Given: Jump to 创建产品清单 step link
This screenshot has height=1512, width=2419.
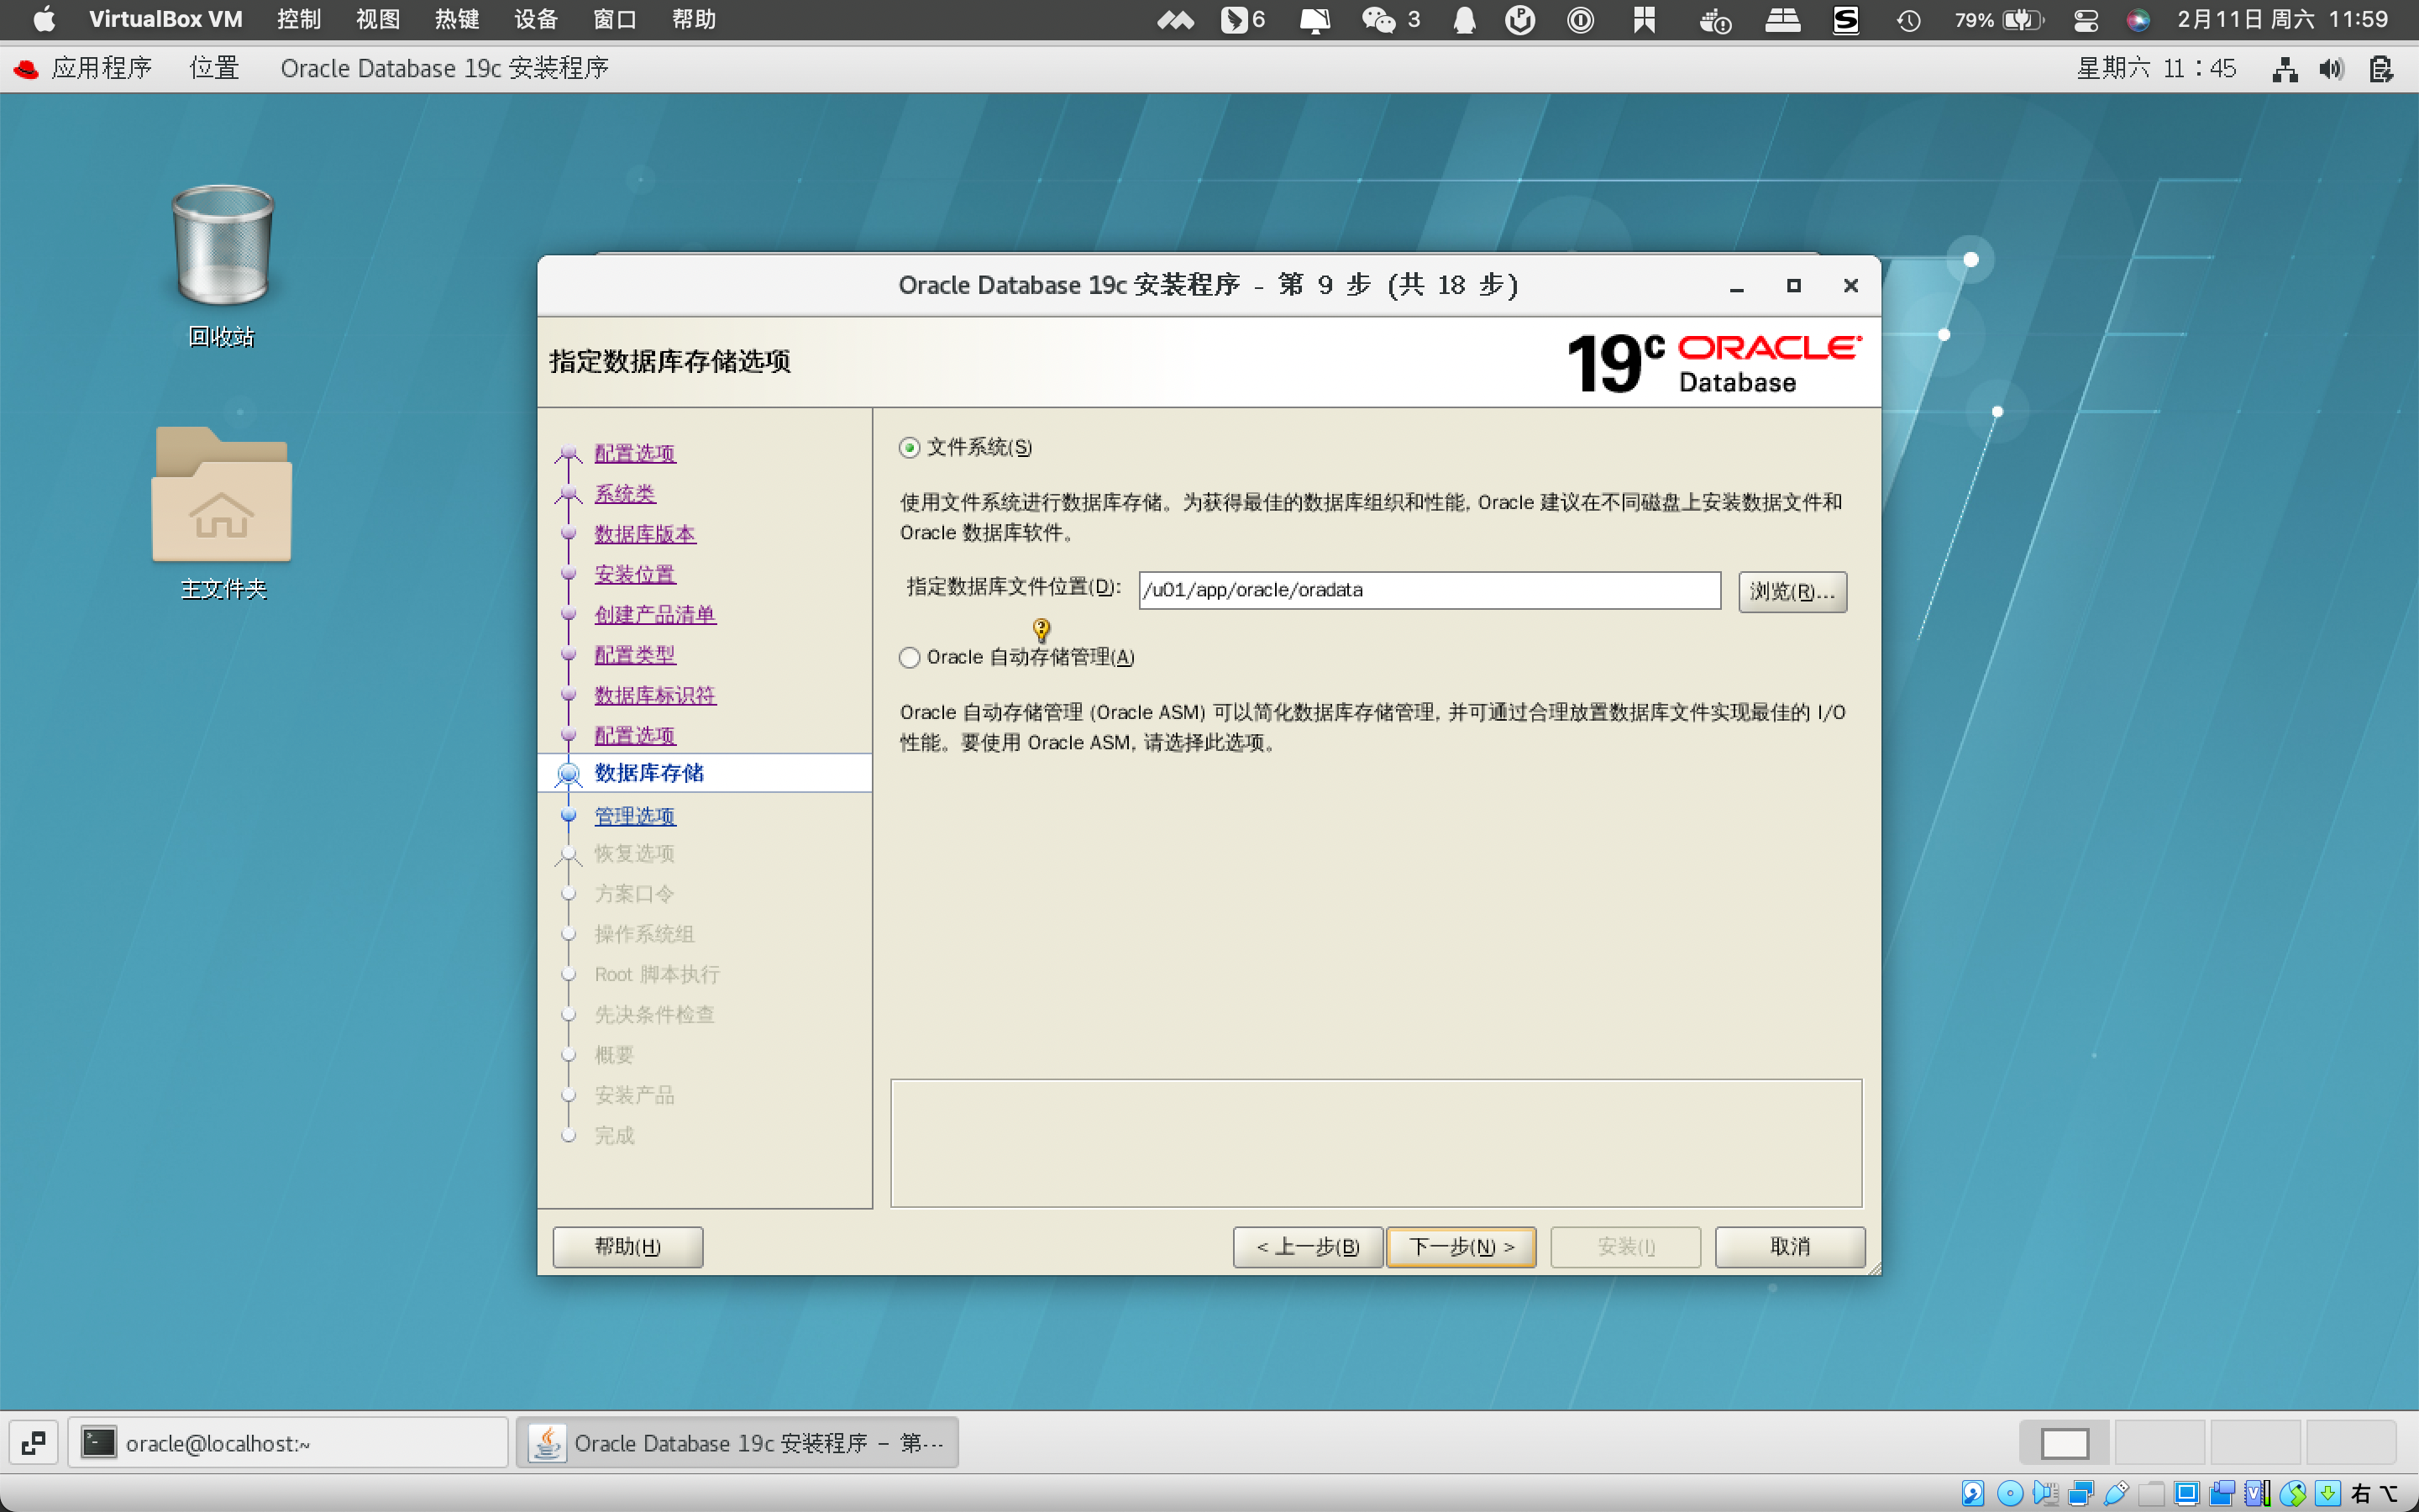Looking at the screenshot, I should point(655,614).
